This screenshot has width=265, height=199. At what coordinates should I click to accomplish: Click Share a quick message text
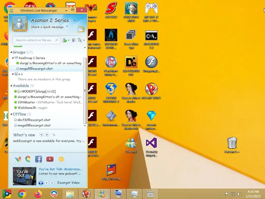pos(47,27)
